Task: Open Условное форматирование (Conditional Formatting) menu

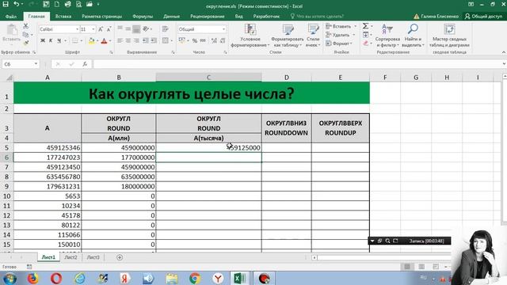Action: click(250, 36)
